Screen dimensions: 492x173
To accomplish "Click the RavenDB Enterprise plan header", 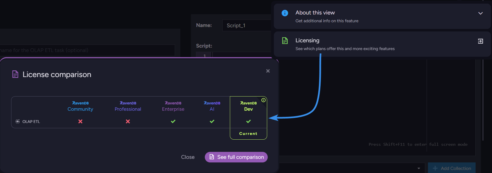I will (173, 106).
